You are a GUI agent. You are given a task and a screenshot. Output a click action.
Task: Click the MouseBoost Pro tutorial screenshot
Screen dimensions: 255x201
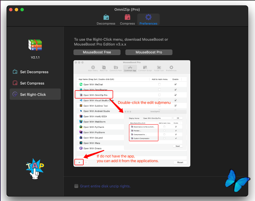click(132, 113)
